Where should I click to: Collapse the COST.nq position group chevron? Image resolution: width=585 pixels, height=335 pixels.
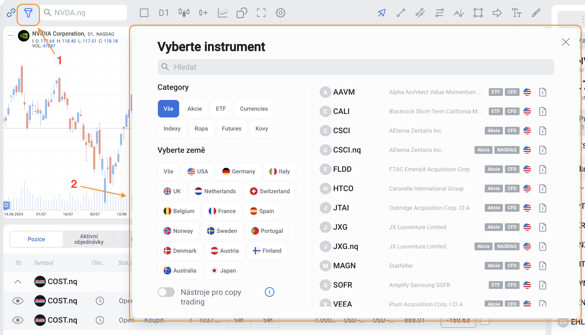point(18,281)
